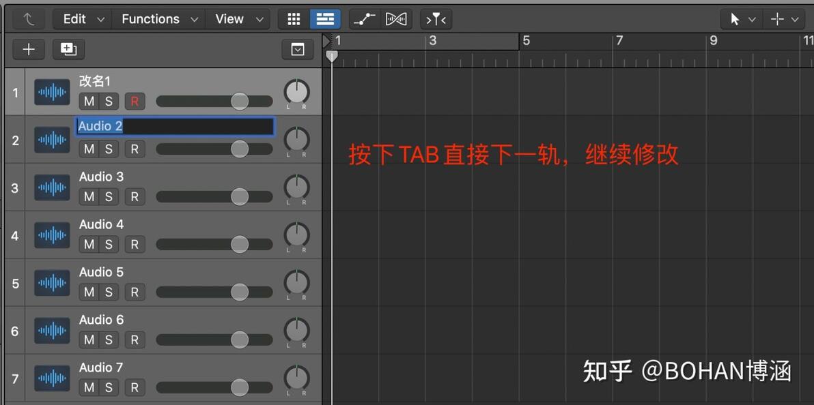Click the waveform icon of track 改名1
The image size is (814, 405).
(52, 92)
